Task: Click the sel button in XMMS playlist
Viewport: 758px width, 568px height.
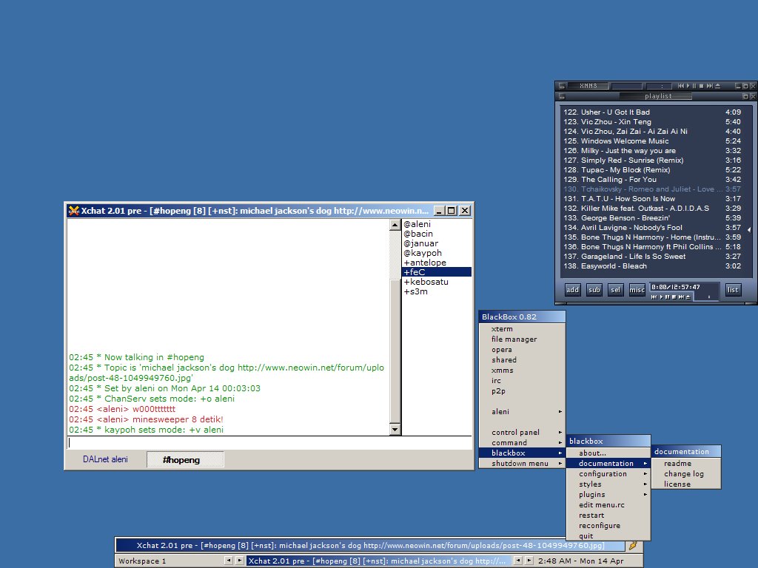Action: click(615, 290)
